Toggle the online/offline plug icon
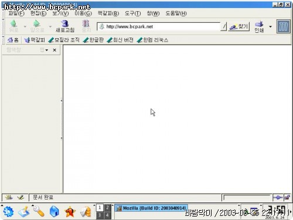The height and width of the screenshot is (220, 293). (x=278, y=198)
